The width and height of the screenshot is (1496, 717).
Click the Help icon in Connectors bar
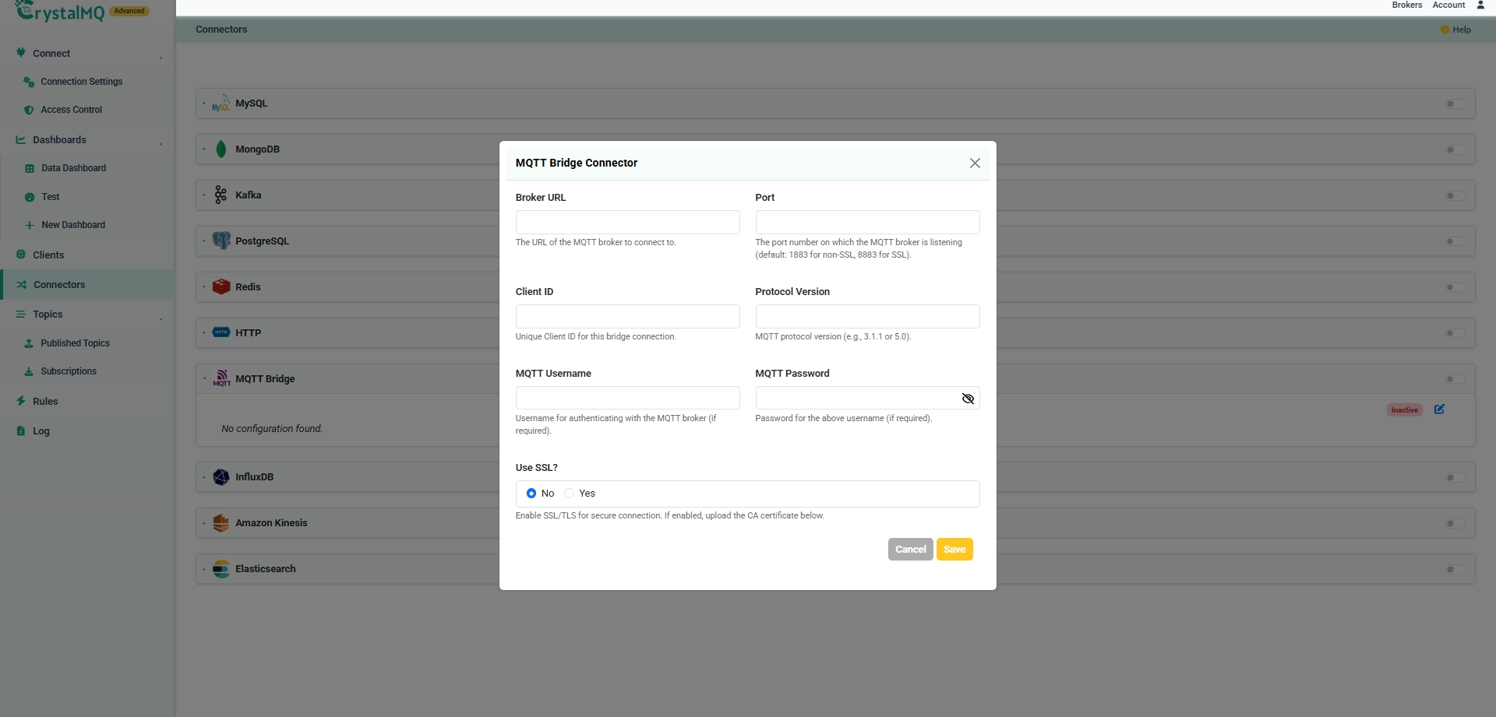1445,30
